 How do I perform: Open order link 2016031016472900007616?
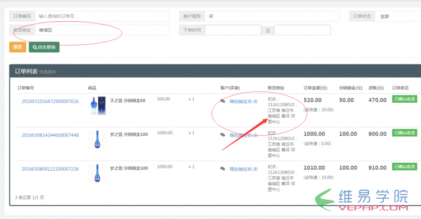pos(50,101)
